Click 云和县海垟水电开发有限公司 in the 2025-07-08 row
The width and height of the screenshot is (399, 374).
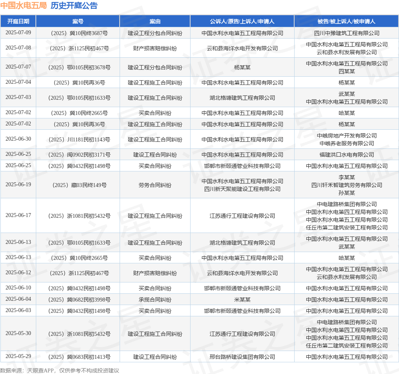point(242,48)
